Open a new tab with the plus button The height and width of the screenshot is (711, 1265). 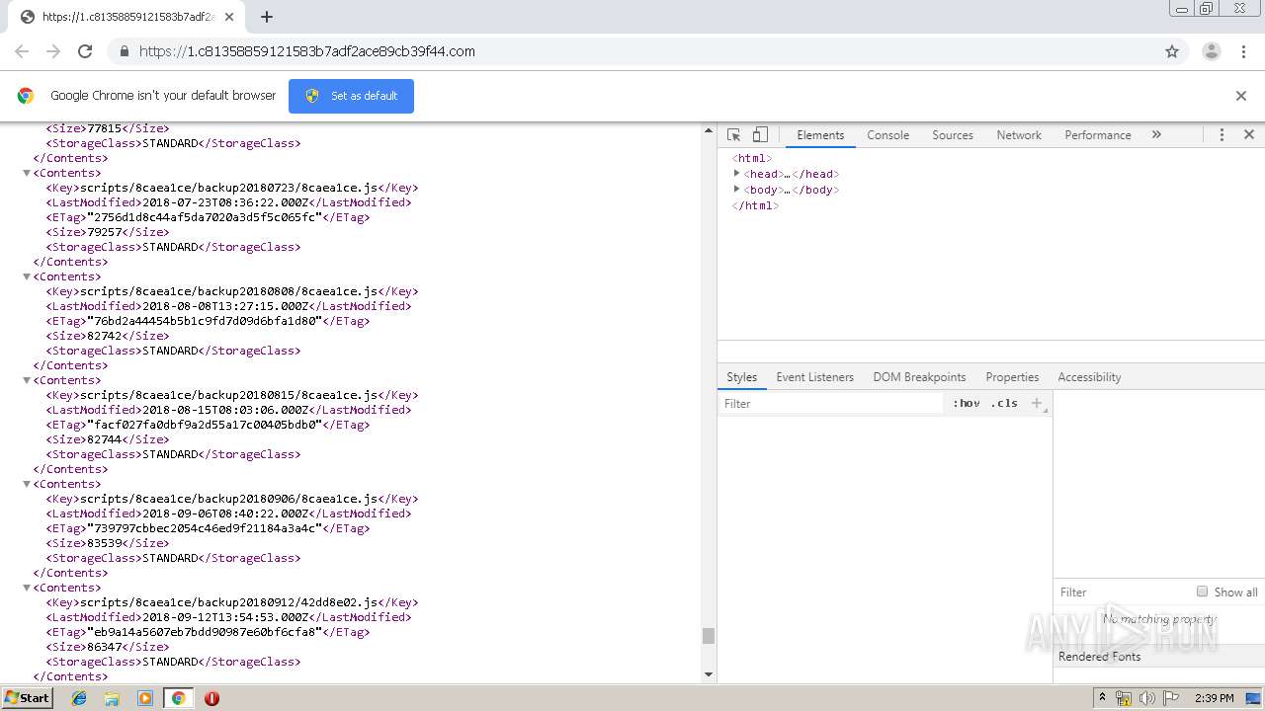pos(266,17)
